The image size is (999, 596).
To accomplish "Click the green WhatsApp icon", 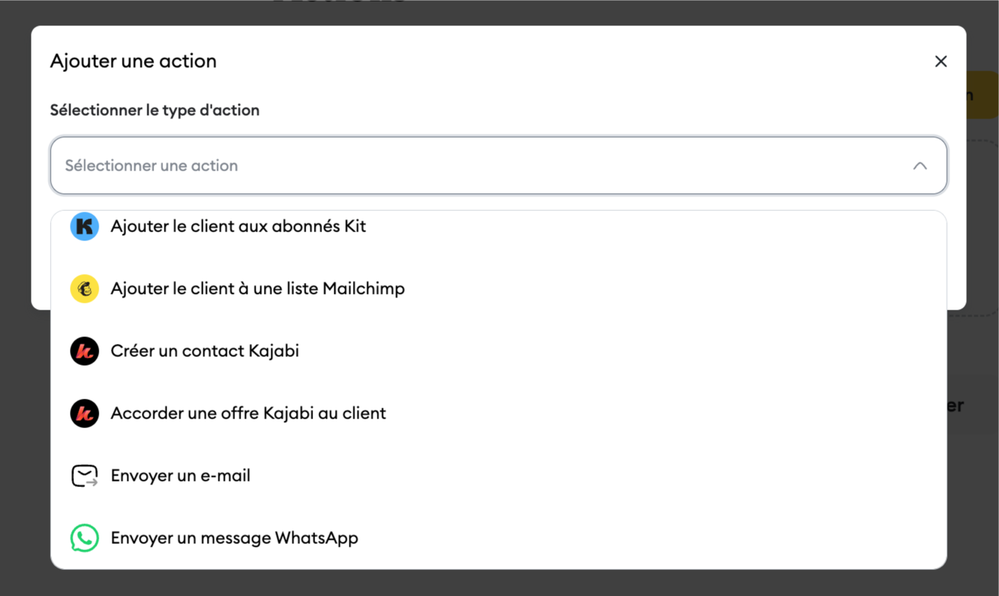I will [84, 538].
